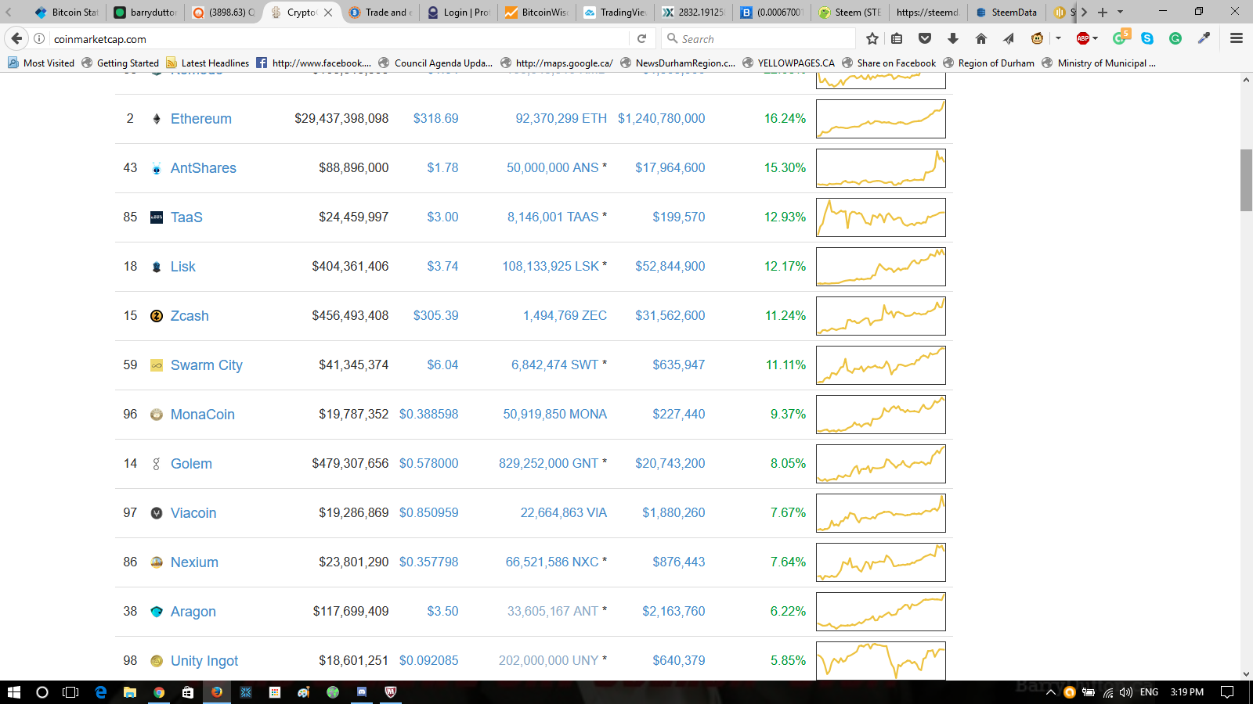
Task: Click AntShares 15.30% change value
Action: pos(785,168)
